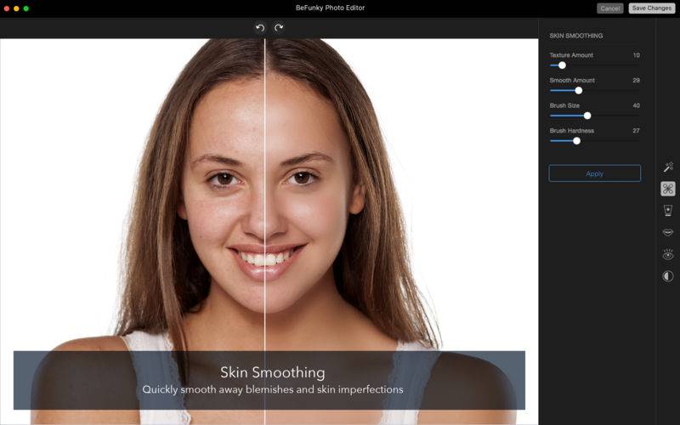Click the Brush Size slider handle
680x425 pixels.
coord(587,116)
